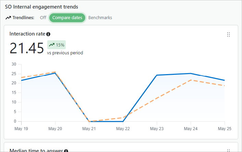Click the SO Internal engagement trends heading

(x=41, y=6)
